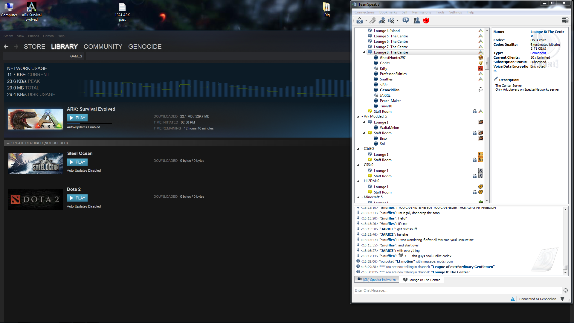
Task: Toggle activate microphone in TeamSpeak toolbar
Action: [372, 20]
